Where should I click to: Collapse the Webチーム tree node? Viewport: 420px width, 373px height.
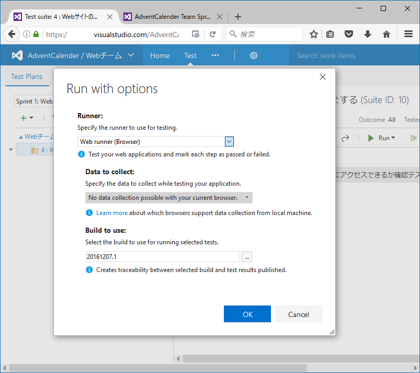click(x=20, y=137)
